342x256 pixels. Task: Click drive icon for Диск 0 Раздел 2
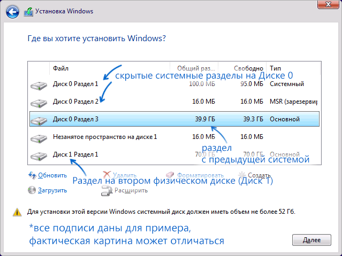[x=39, y=103]
